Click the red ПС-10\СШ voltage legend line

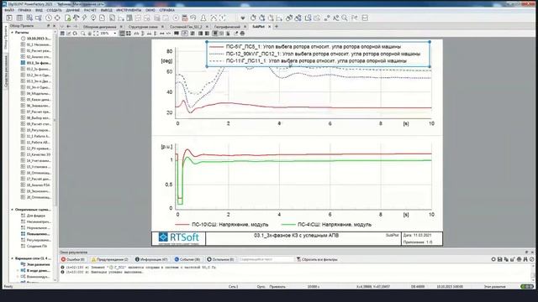click(x=182, y=225)
